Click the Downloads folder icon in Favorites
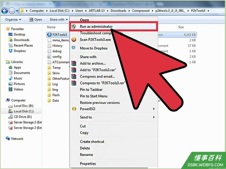This screenshot has width=226, height=169. 10,40
